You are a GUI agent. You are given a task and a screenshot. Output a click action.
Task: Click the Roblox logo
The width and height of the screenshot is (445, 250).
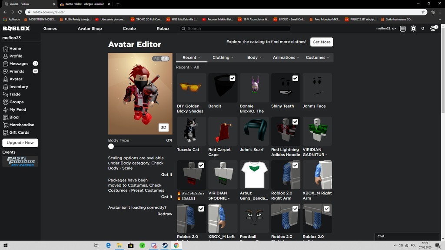point(16,28)
